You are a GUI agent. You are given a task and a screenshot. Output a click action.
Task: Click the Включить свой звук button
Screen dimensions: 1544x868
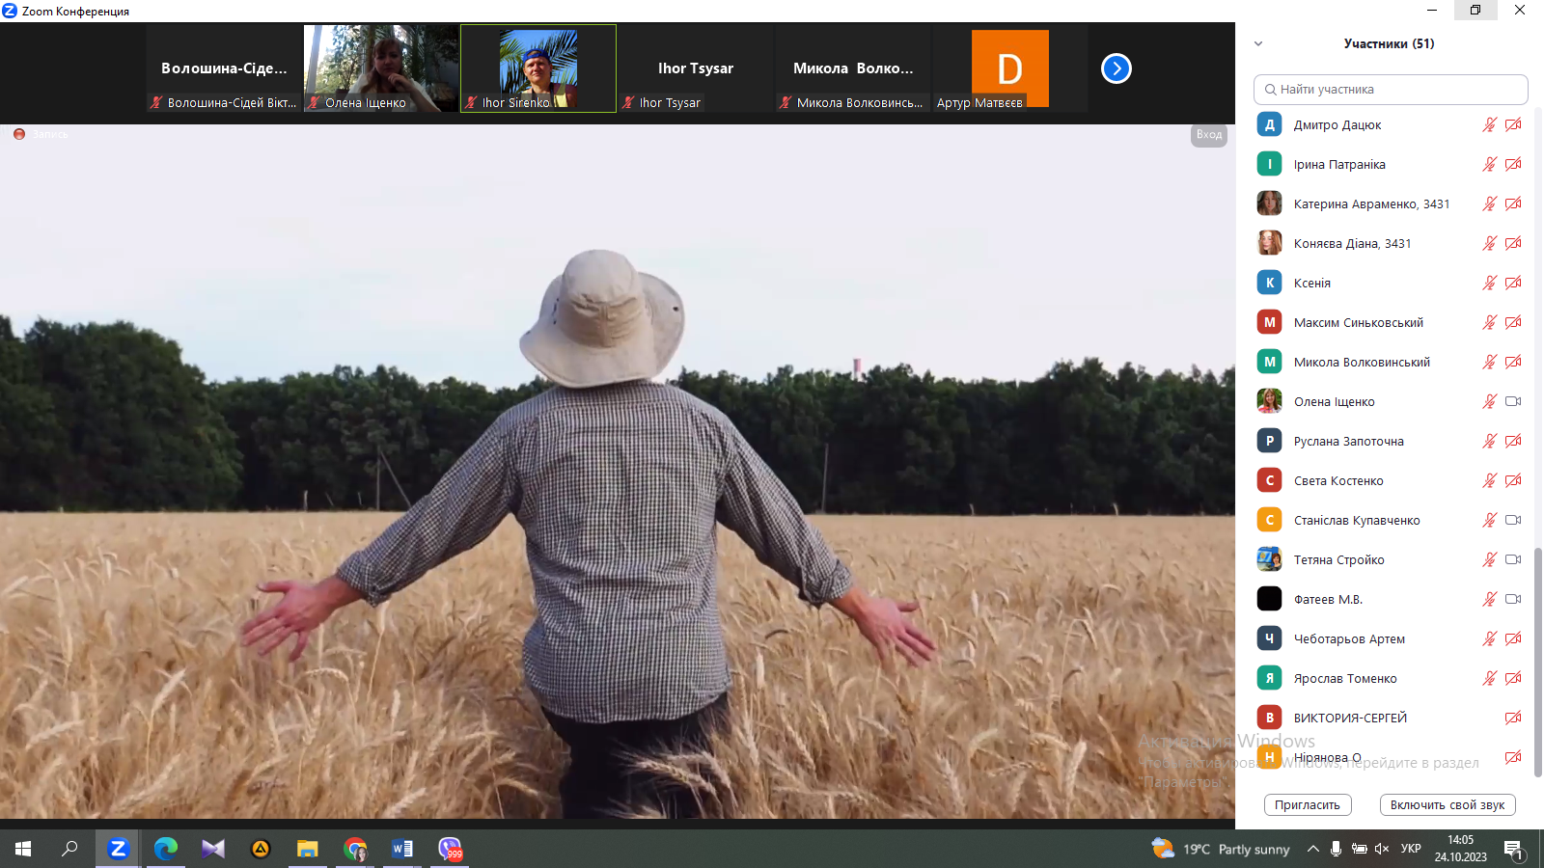pyautogui.click(x=1447, y=804)
